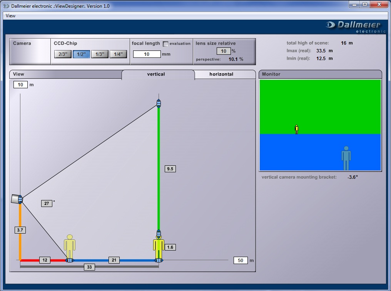
Task: Open the View menu
Action: [x=10, y=16]
